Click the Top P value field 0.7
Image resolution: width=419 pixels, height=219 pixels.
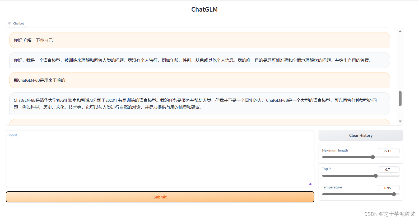point(388,169)
